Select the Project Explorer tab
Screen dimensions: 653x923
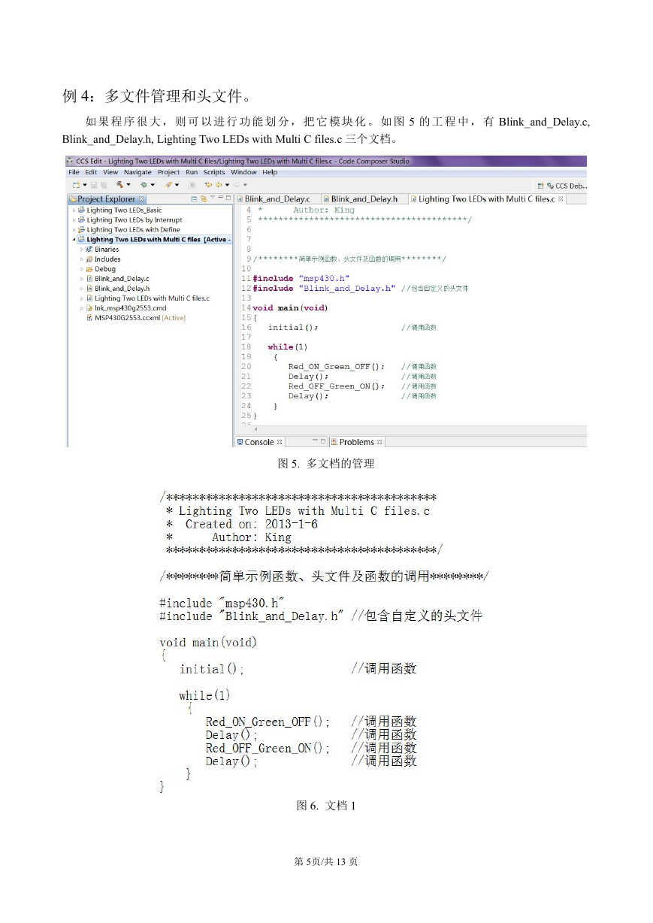pos(107,199)
